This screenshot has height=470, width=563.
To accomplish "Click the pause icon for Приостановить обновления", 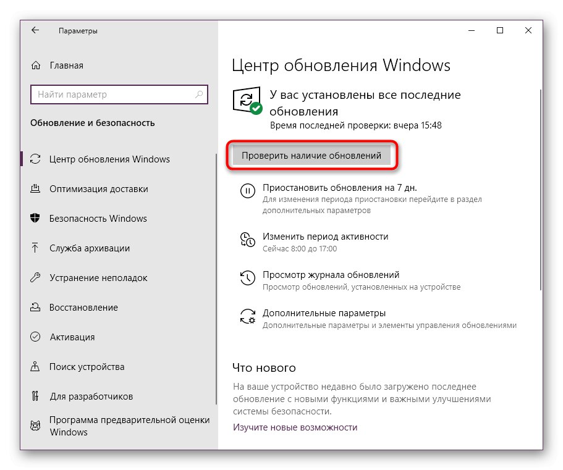I will [247, 191].
